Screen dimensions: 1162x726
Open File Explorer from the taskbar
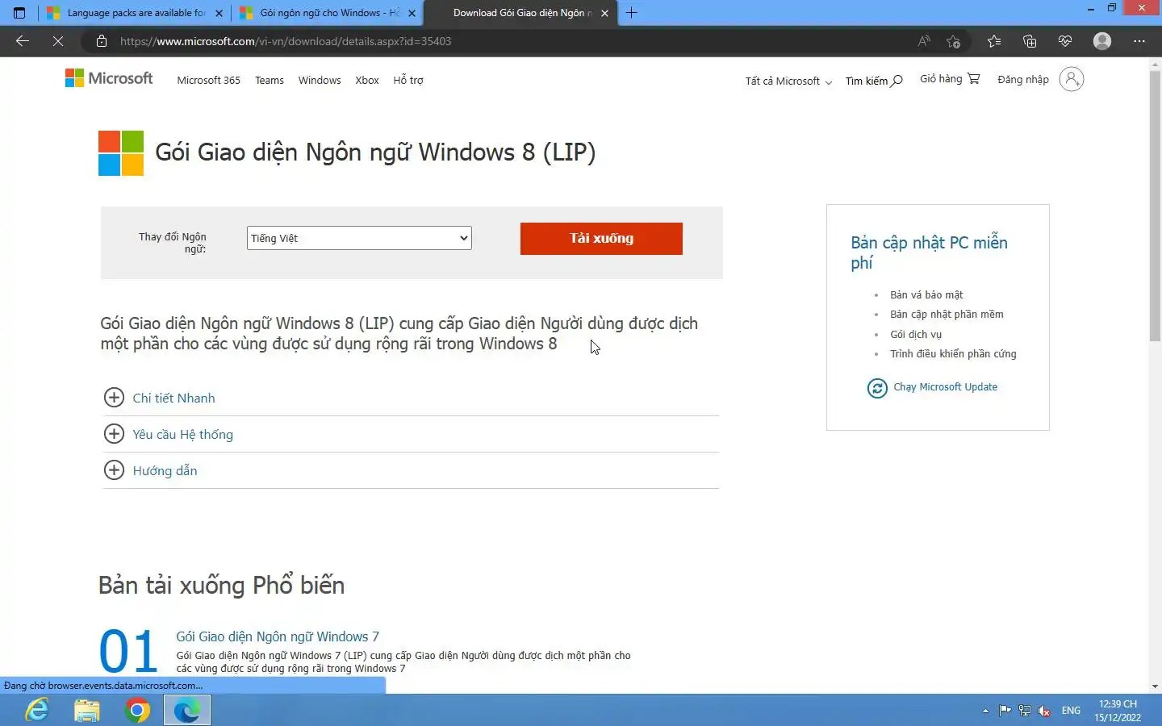(x=87, y=710)
